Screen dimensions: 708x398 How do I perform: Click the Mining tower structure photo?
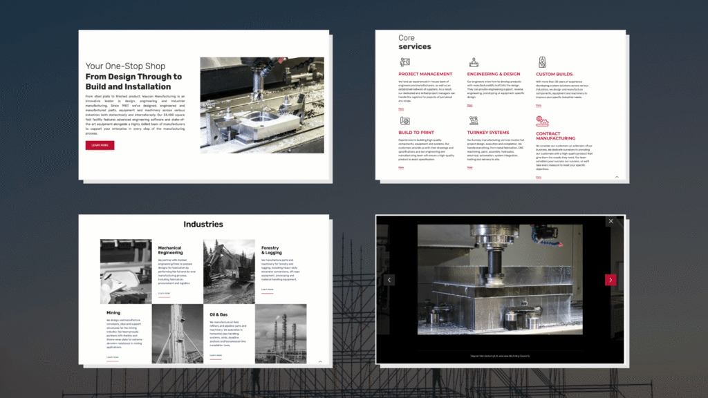[x=178, y=334]
